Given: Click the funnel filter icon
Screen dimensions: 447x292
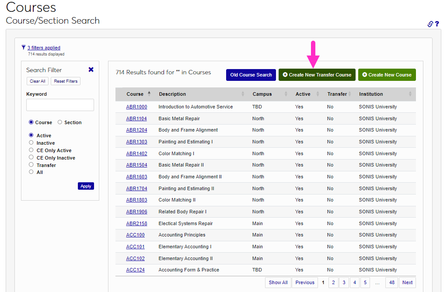Looking at the screenshot, I should click(24, 47).
